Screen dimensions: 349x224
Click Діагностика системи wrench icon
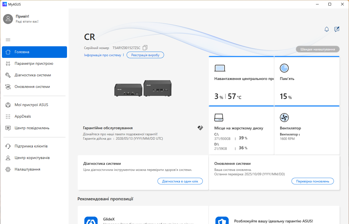[8, 75]
